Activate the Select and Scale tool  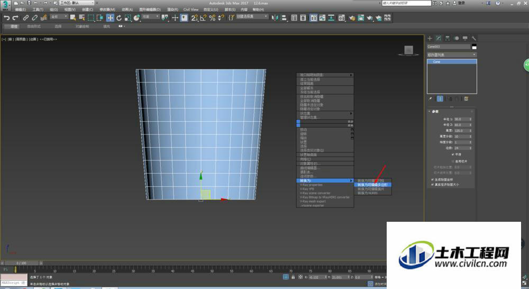pos(127,18)
